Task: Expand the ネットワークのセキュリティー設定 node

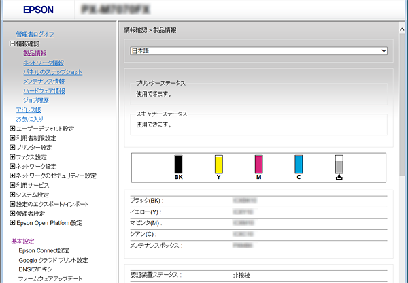Action: (x=12, y=176)
